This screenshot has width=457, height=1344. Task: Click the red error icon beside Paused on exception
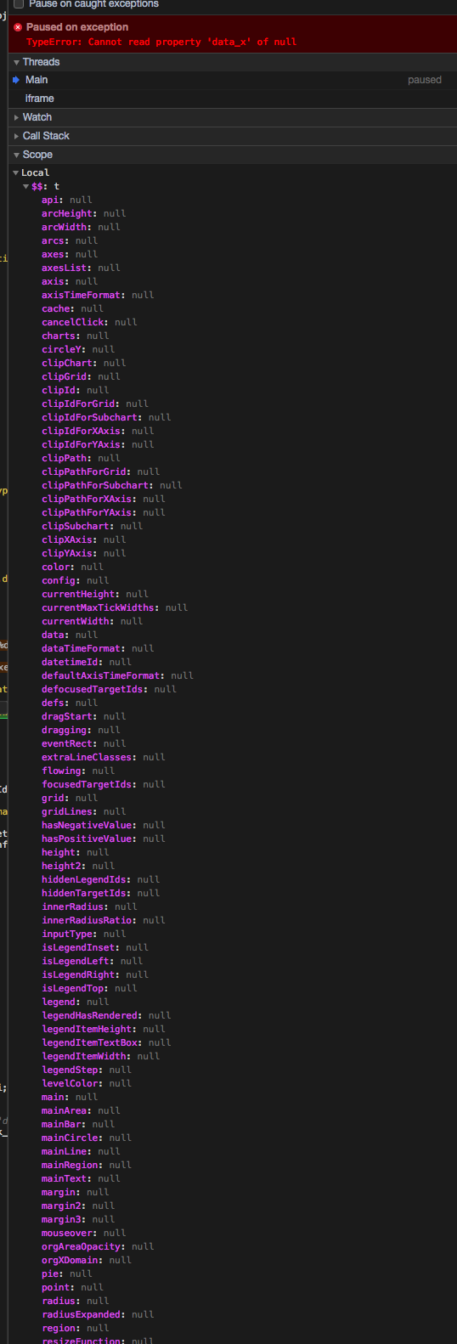tap(18, 27)
